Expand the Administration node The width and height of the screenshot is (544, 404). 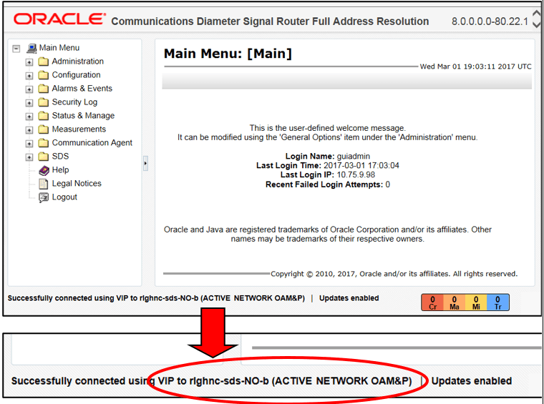point(29,62)
